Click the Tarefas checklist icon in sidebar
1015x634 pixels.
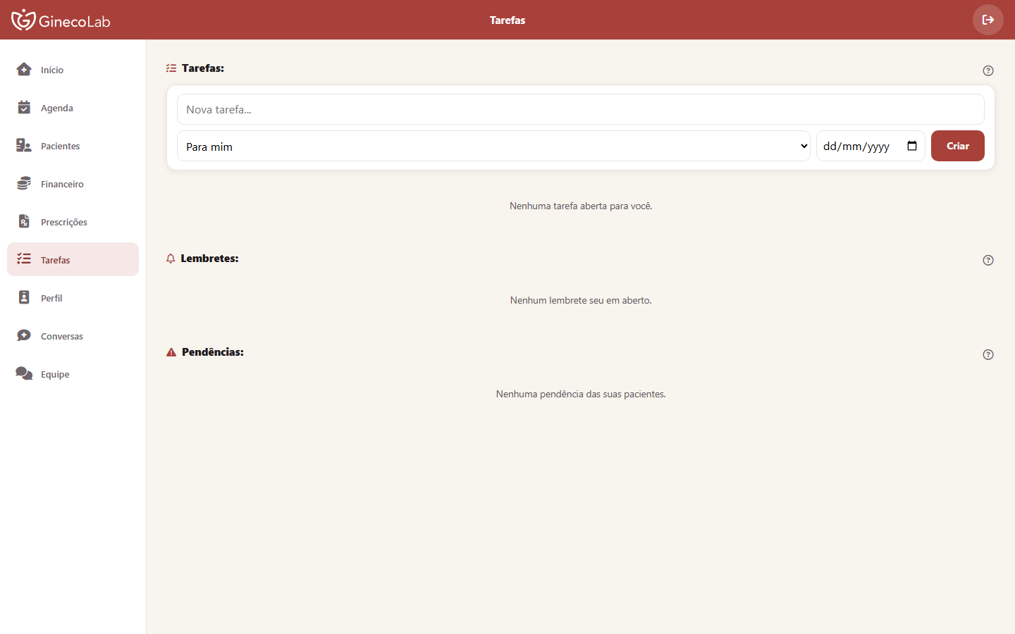click(24, 259)
